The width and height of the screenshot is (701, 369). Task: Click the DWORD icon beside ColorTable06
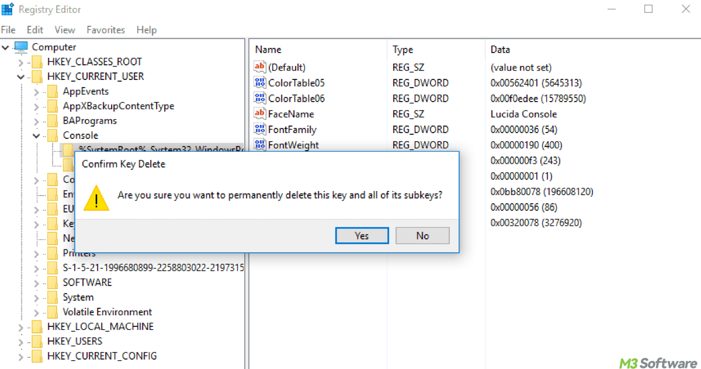[260, 98]
